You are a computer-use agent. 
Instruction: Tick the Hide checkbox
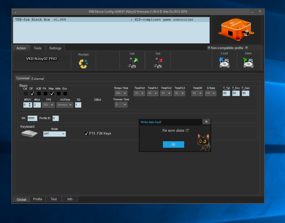pos(58,93)
